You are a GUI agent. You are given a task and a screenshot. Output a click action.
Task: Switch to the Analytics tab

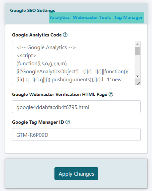pyautogui.click(x=60, y=18)
